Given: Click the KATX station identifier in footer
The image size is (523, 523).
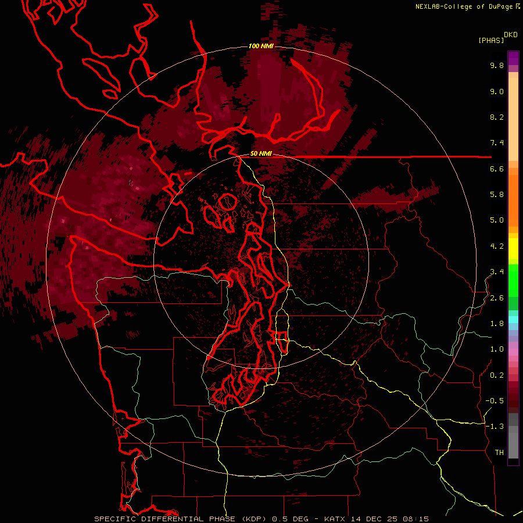Looking at the screenshot, I should [x=335, y=519].
